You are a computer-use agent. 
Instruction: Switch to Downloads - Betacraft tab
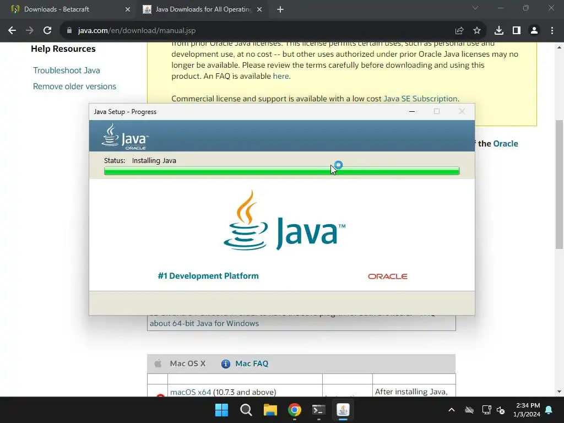68,9
